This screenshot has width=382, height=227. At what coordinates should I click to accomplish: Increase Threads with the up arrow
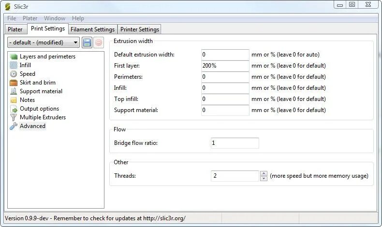[264, 173]
